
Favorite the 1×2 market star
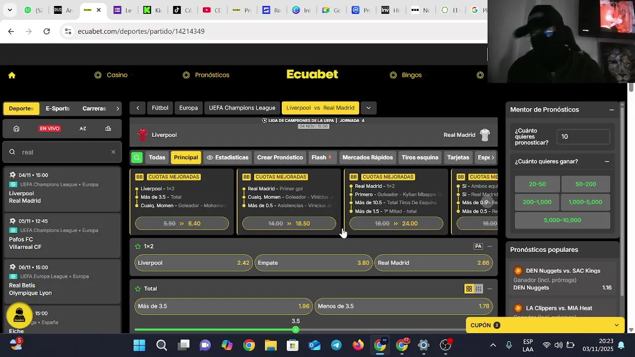point(138,246)
